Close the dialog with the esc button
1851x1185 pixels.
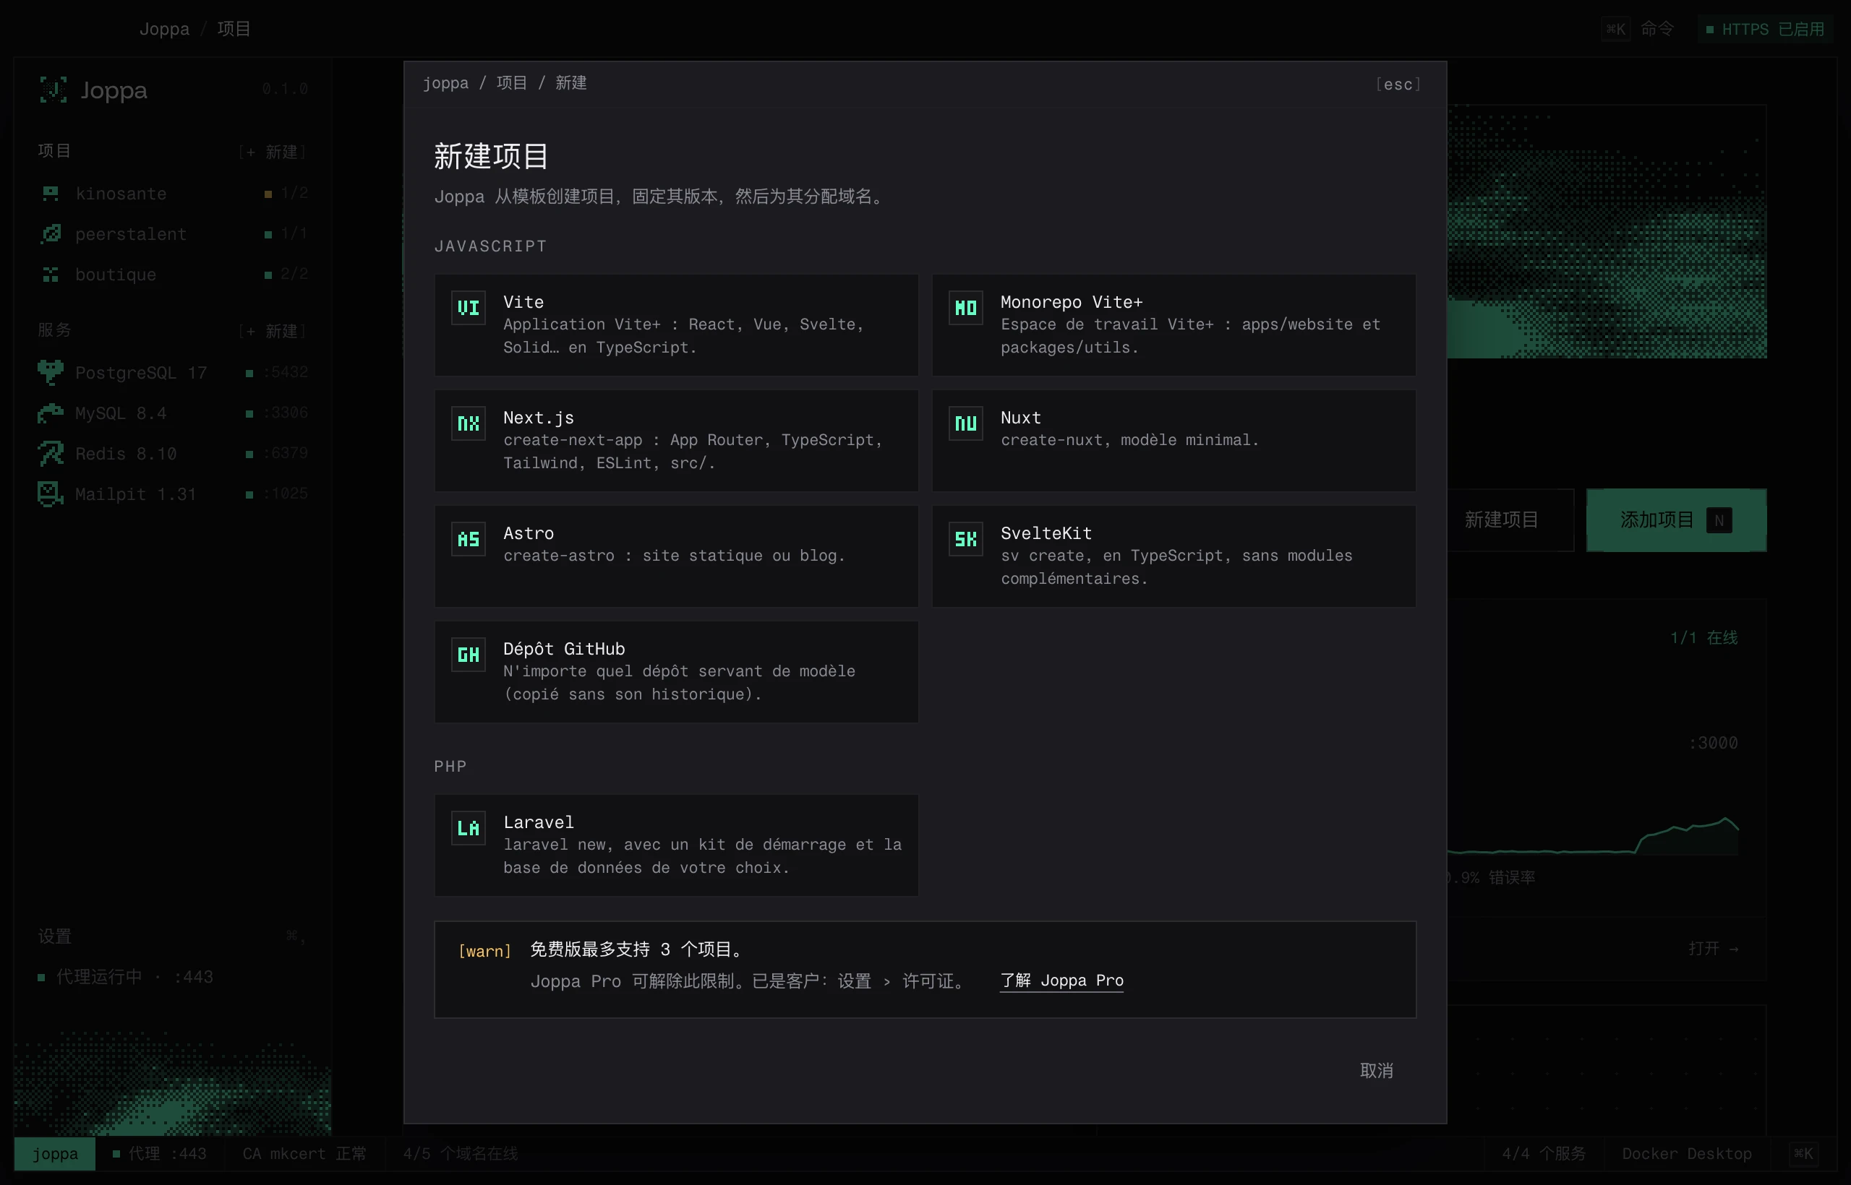point(1398,84)
